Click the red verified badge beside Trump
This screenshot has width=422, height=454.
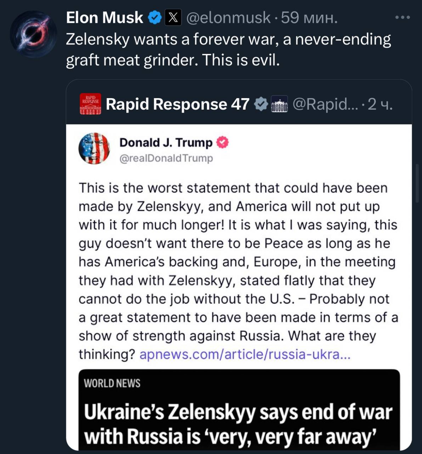(x=223, y=143)
